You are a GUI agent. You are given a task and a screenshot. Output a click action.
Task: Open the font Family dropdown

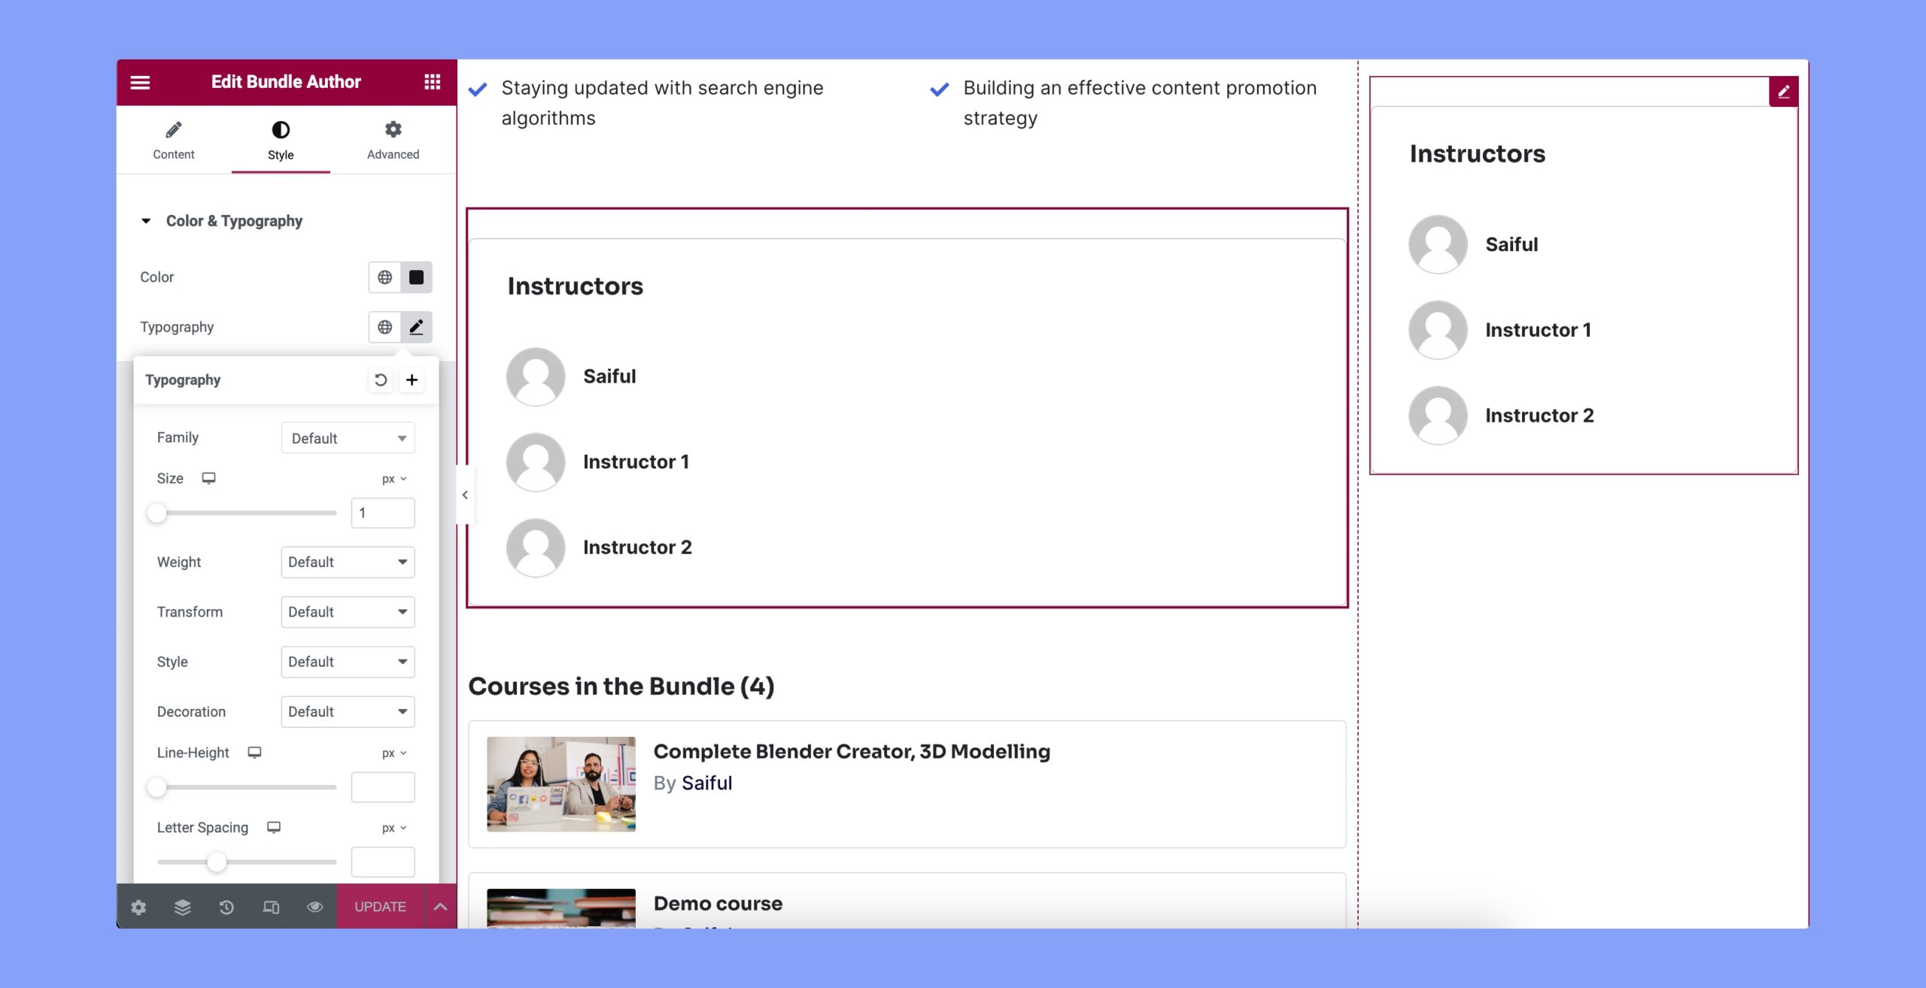point(348,438)
